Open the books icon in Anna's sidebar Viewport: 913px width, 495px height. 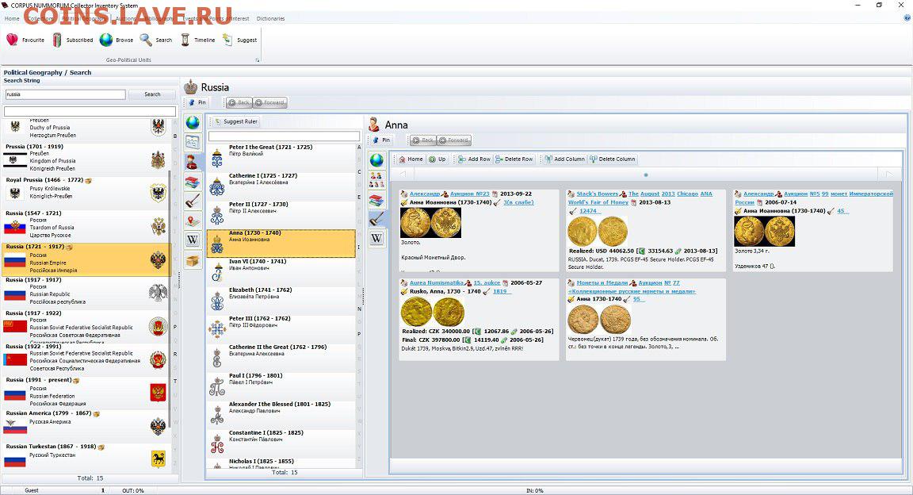[376, 199]
